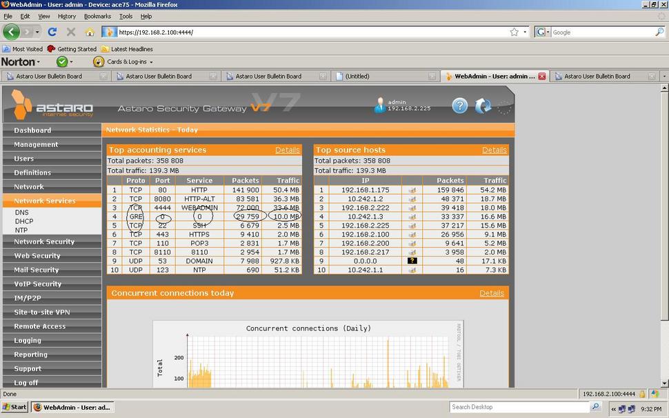Click the URL address field

(312, 32)
